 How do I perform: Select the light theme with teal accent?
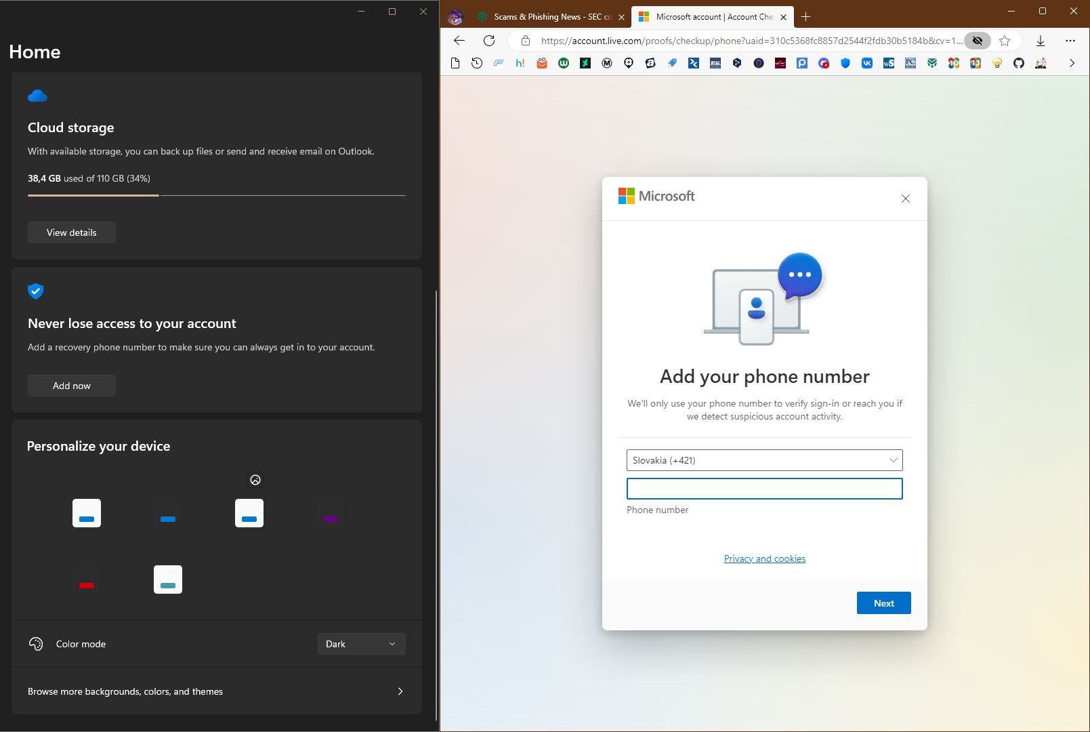point(168,579)
